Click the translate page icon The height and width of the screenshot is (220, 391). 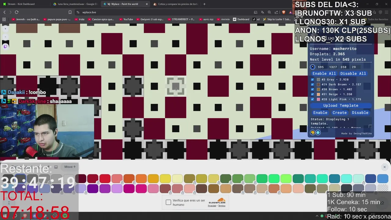(x=262, y=12)
